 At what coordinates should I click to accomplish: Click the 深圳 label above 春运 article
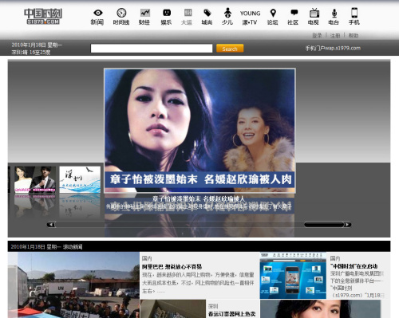point(213,306)
